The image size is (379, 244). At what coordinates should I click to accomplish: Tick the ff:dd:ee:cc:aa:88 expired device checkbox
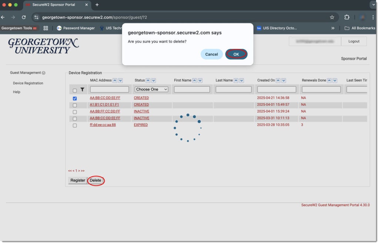(75, 126)
